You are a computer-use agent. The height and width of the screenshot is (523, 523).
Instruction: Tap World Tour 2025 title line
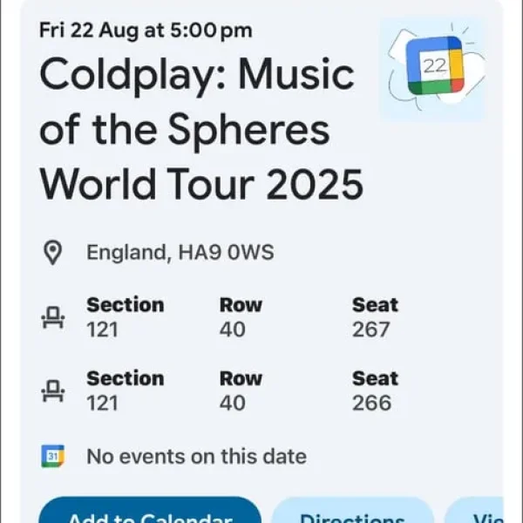(x=201, y=184)
